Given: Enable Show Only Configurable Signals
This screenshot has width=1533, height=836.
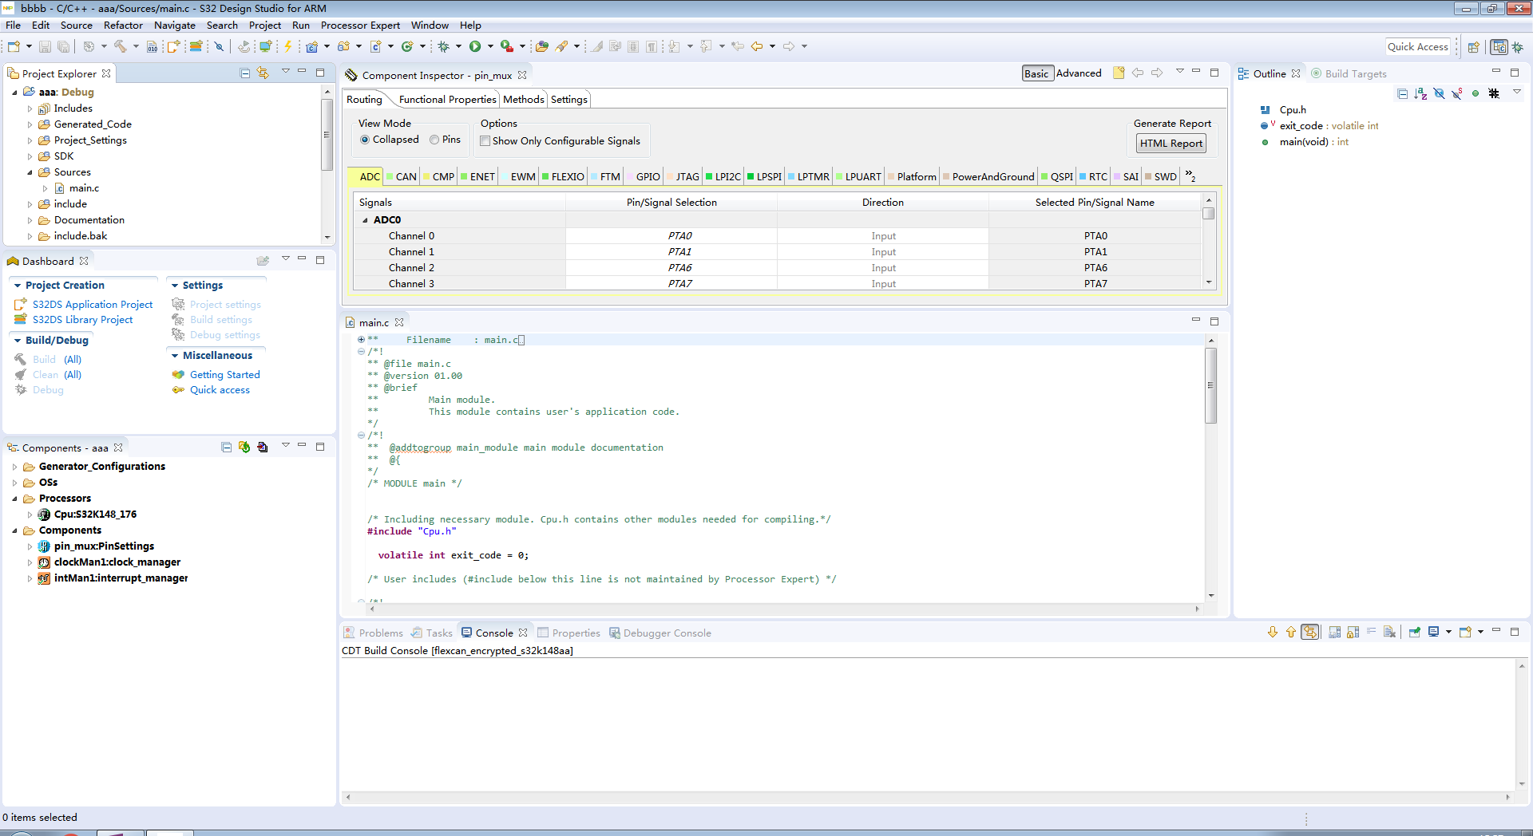Looking at the screenshot, I should 485,141.
